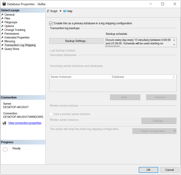Click the Server Instances column header
The image size is (181, 175).
tap(80, 77)
